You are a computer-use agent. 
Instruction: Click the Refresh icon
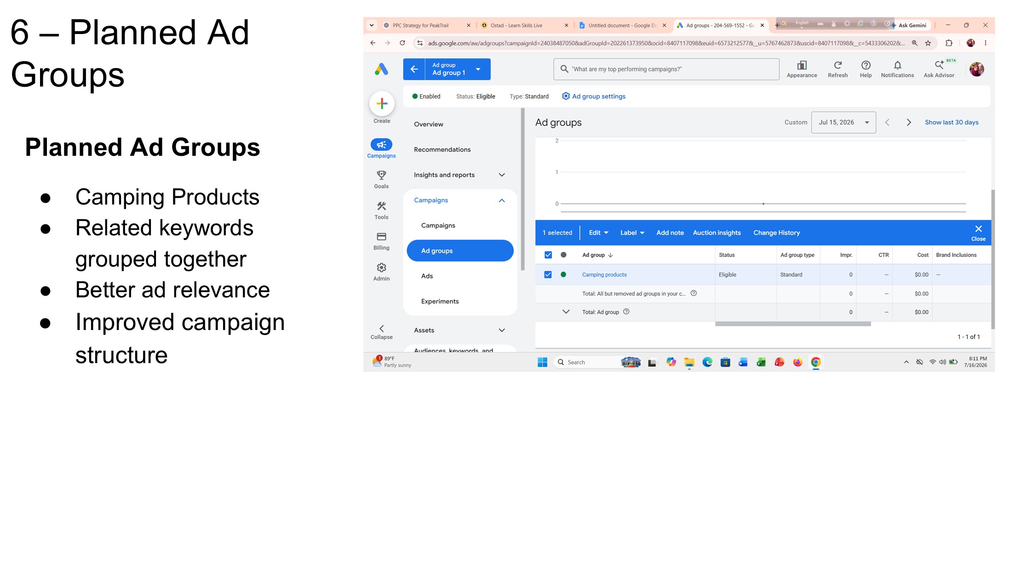(838, 65)
